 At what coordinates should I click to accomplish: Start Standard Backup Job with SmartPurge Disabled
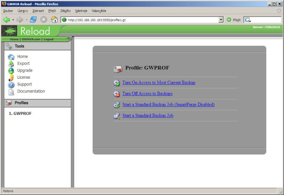pos(168,105)
